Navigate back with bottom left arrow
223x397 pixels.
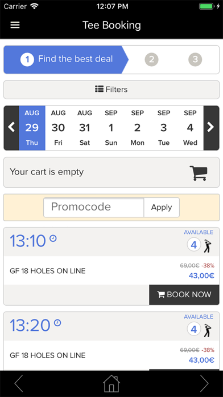tap(18, 383)
